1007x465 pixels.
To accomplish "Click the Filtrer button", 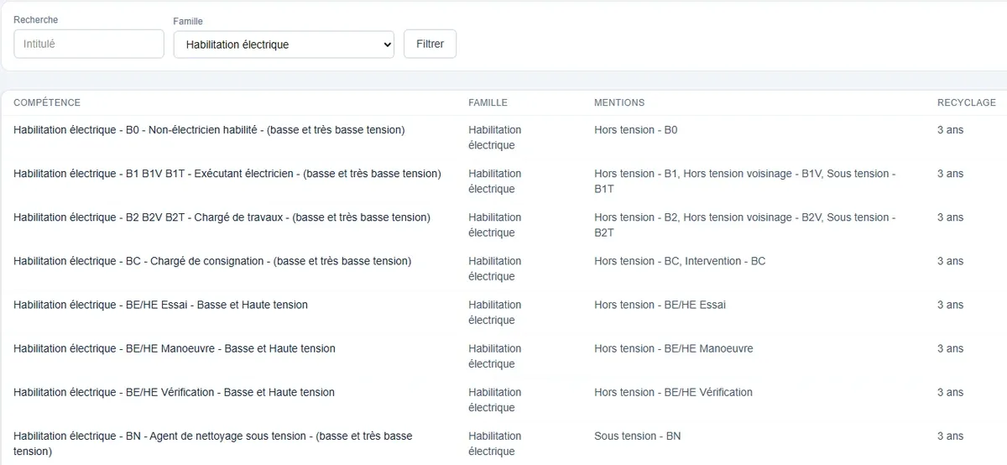I will [430, 44].
